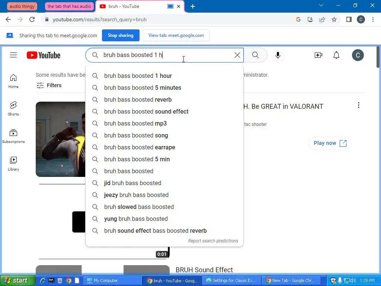Go back with the browser back arrow
The height and width of the screenshot is (286, 381).
coord(8,19)
